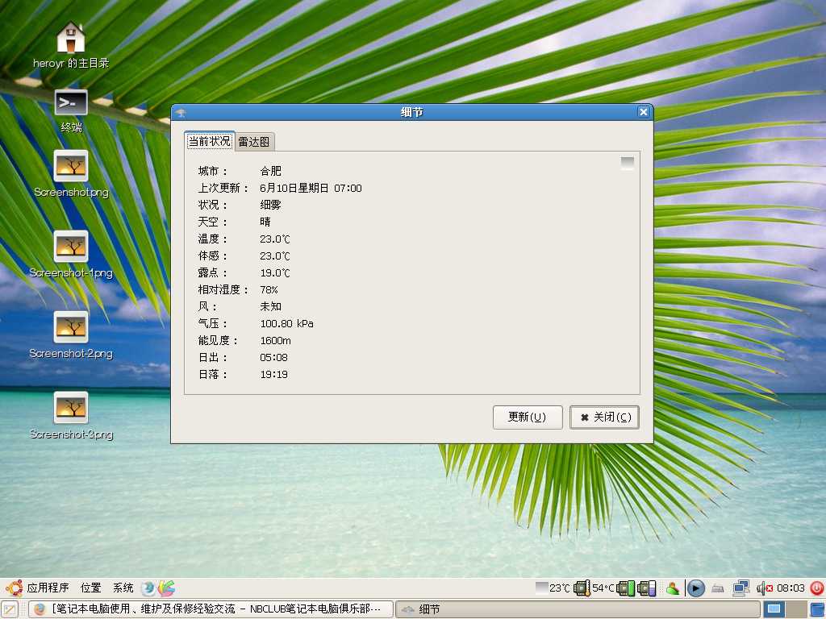
Task: Click the show desktop button
Action: click(x=10, y=609)
